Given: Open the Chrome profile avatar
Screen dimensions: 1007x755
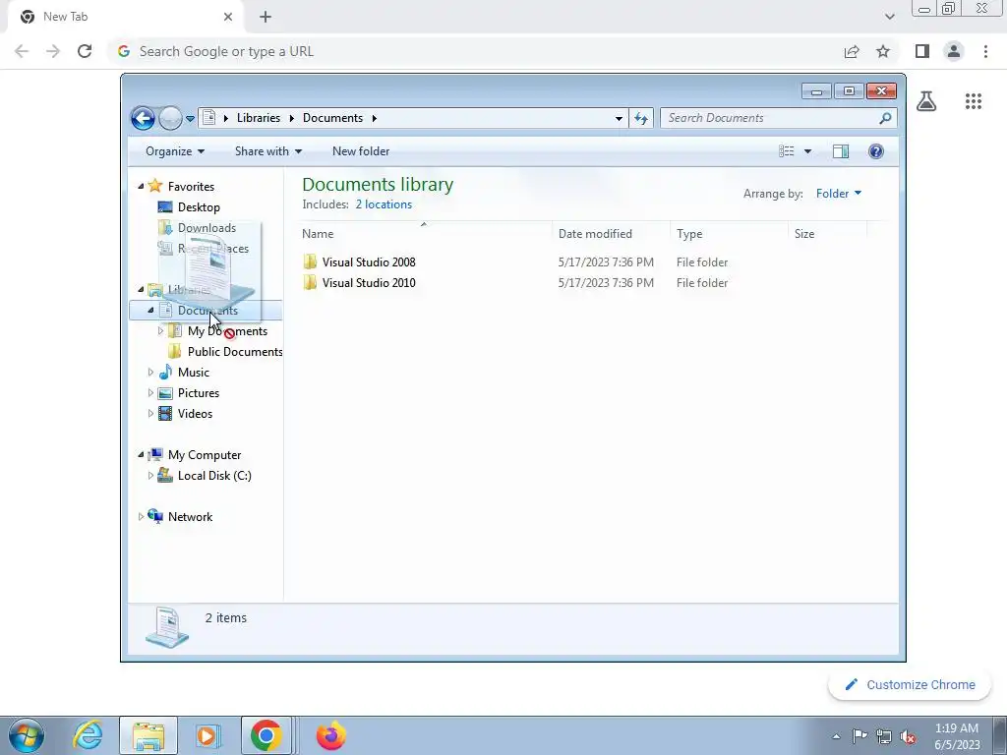Looking at the screenshot, I should click(954, 51).
